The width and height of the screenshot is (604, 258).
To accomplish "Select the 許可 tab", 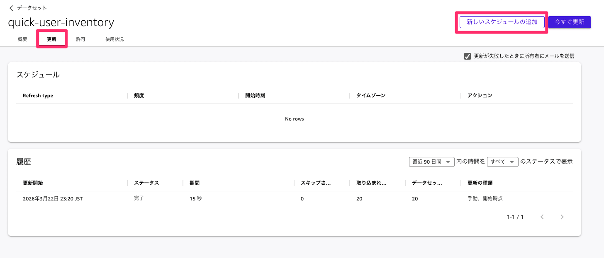I will [x=80, y=39].
